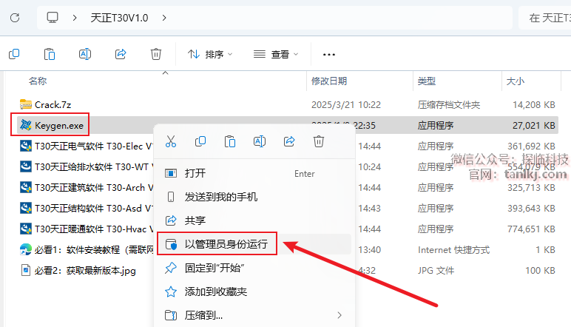Open the 排序 sort dropdown

[x=210, y=54]
